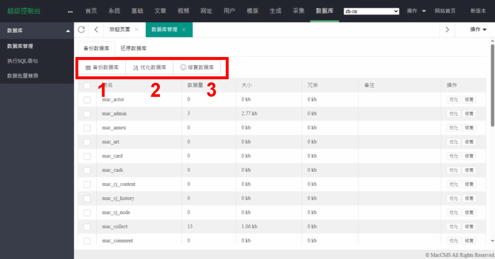
Task: Open 生成 menu in top navigation
Action: click(x=276, y=11)
